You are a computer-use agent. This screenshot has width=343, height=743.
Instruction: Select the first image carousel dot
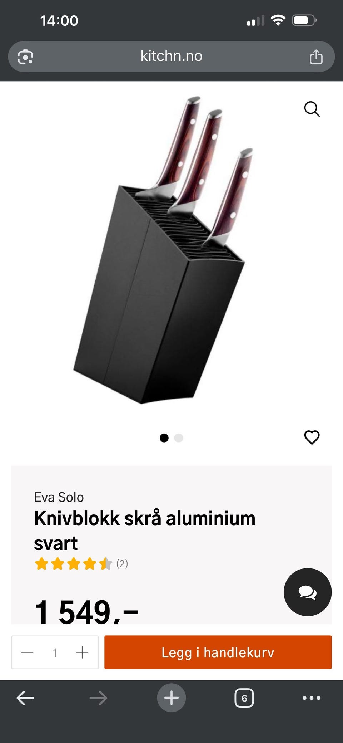click(164, 438)
